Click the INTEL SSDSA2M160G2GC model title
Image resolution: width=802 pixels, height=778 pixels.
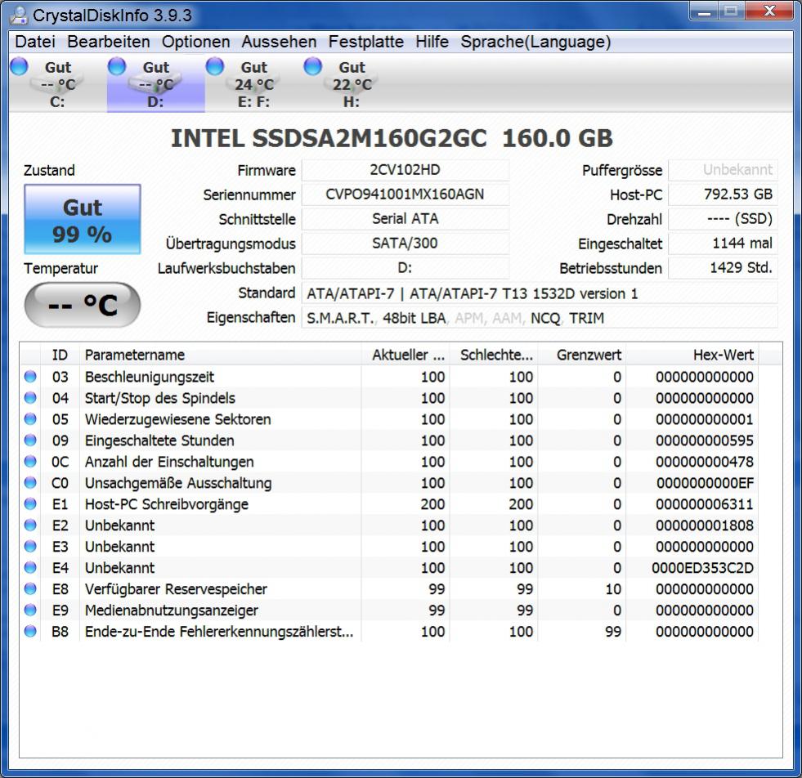[392, 138]
